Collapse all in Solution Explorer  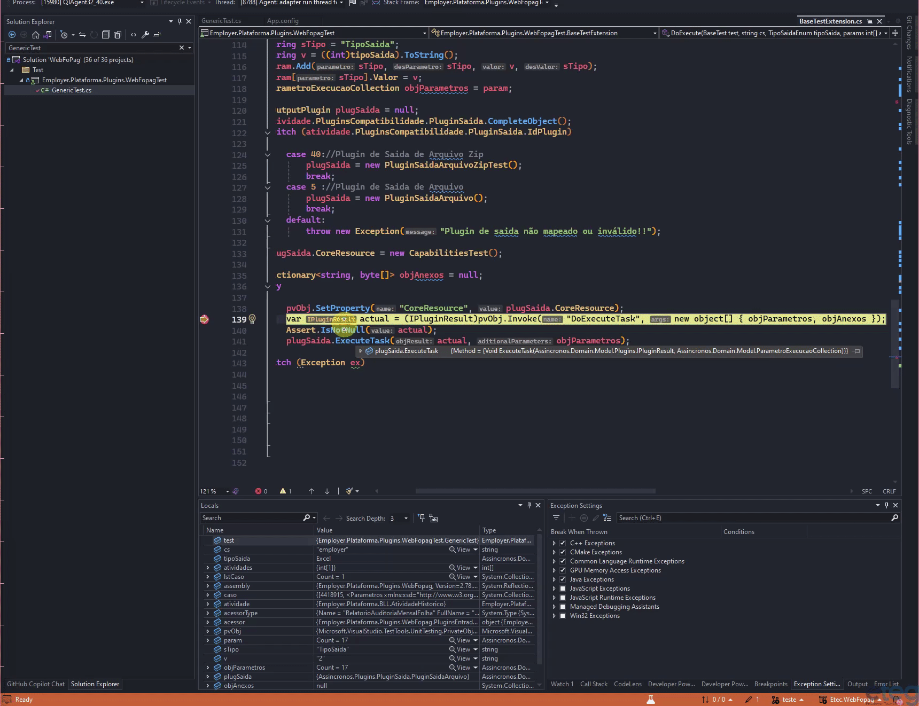point(106,35)
